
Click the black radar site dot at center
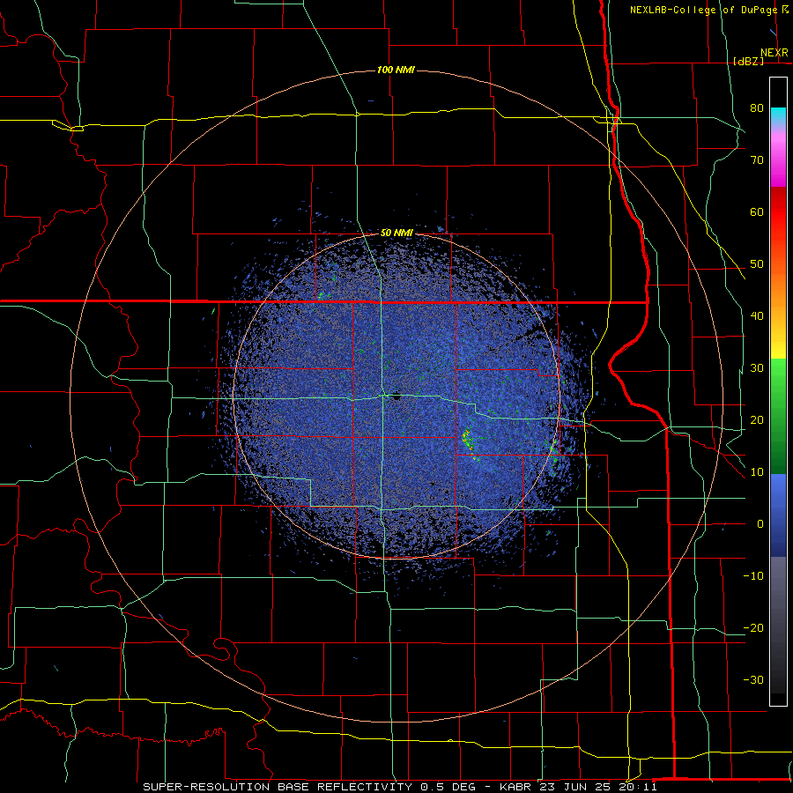pos(396,397)
